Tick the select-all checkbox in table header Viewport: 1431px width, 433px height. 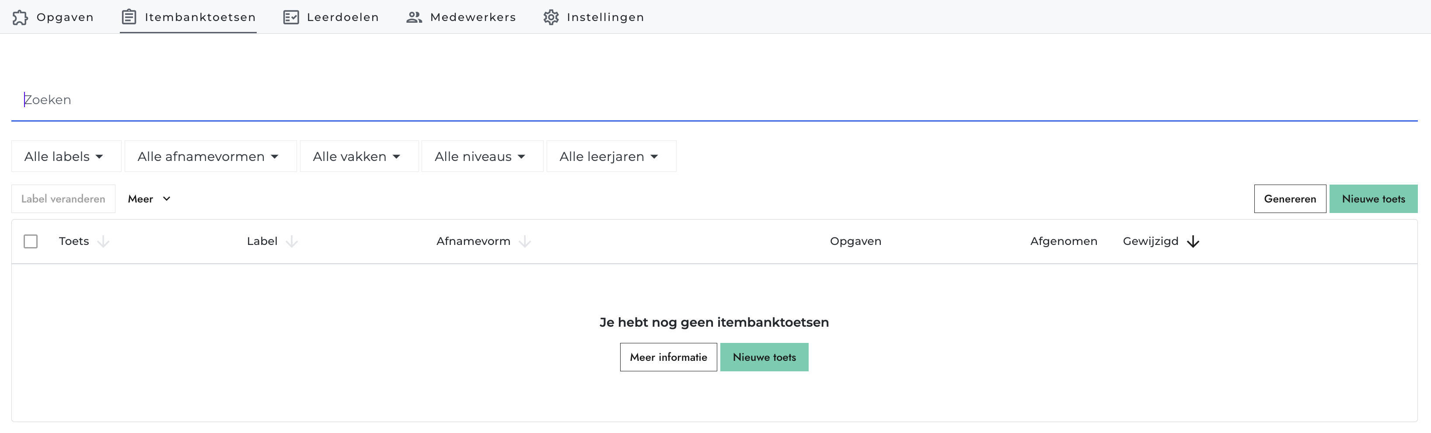tap(31, 241)
